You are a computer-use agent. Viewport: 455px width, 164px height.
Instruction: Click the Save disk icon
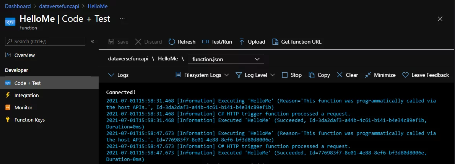pyautogui.click(x=111, y=42)
